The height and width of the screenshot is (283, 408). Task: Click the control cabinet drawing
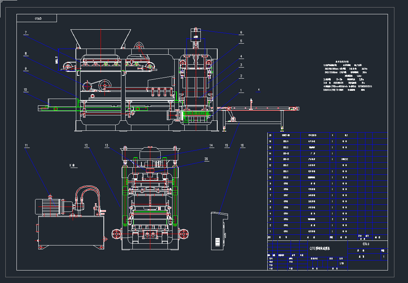(x=218, y=230)
